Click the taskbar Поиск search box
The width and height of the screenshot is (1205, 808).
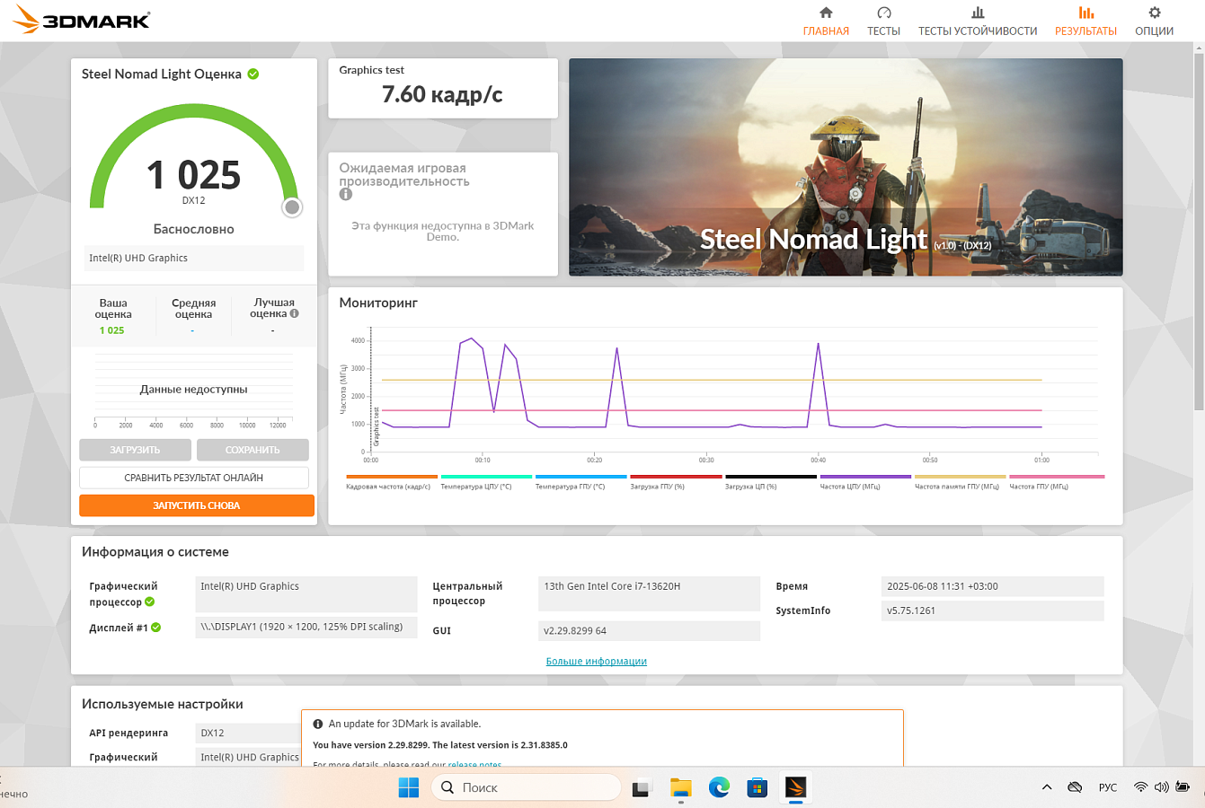pyautogui.click(x=527, y=787)
